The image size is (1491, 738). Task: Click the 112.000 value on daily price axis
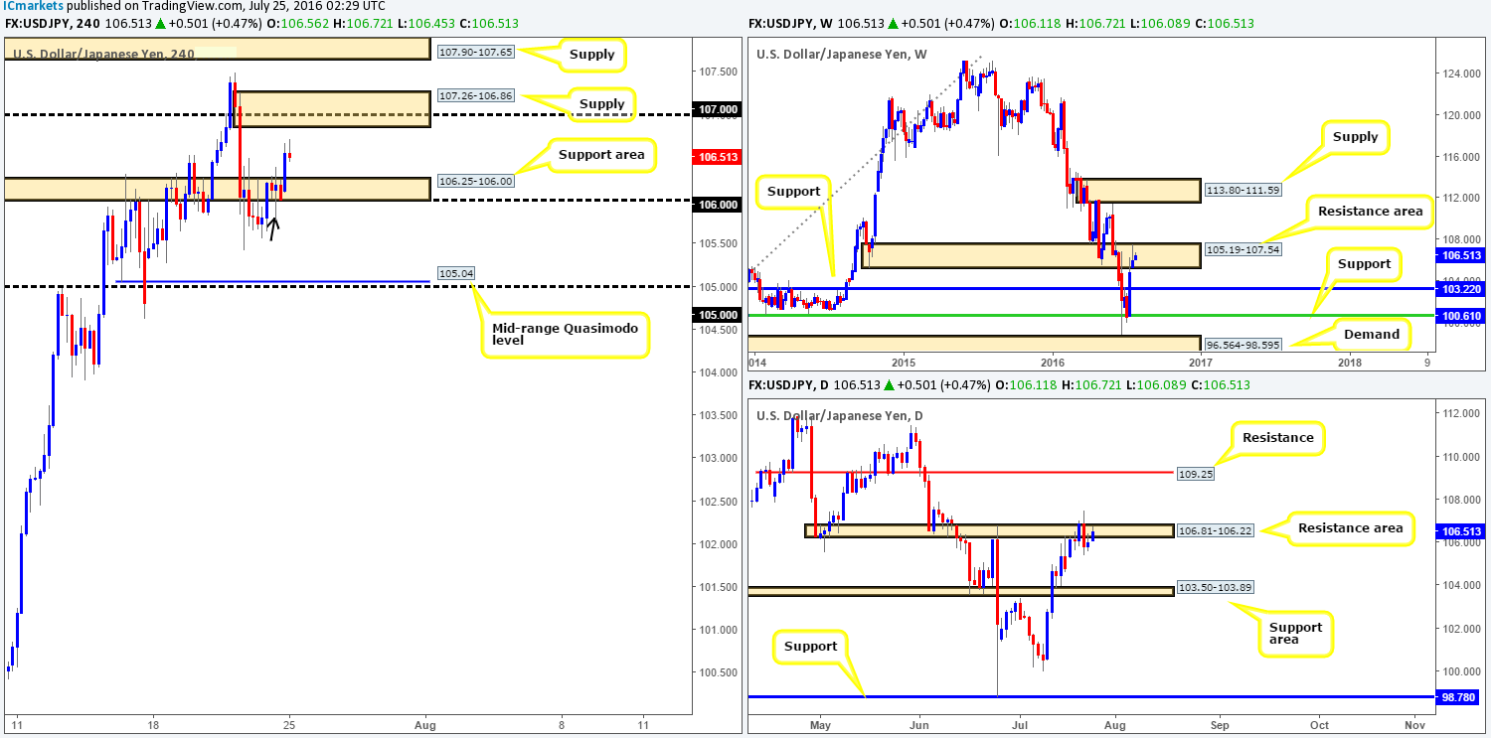pos(1459,413)
